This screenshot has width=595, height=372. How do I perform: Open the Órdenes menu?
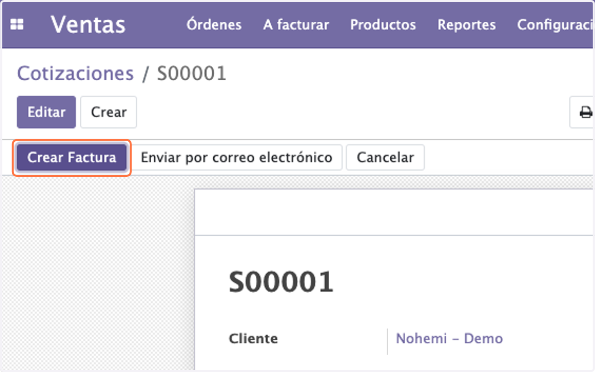click(x=214, y=25)
